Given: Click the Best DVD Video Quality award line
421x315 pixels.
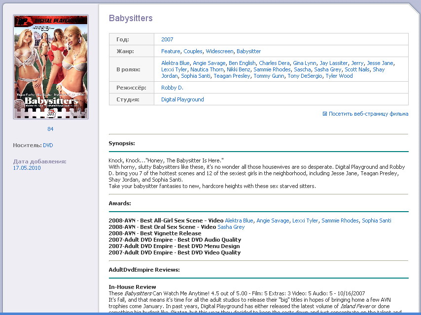Looking at the screenshot, I should pos(175,253).
